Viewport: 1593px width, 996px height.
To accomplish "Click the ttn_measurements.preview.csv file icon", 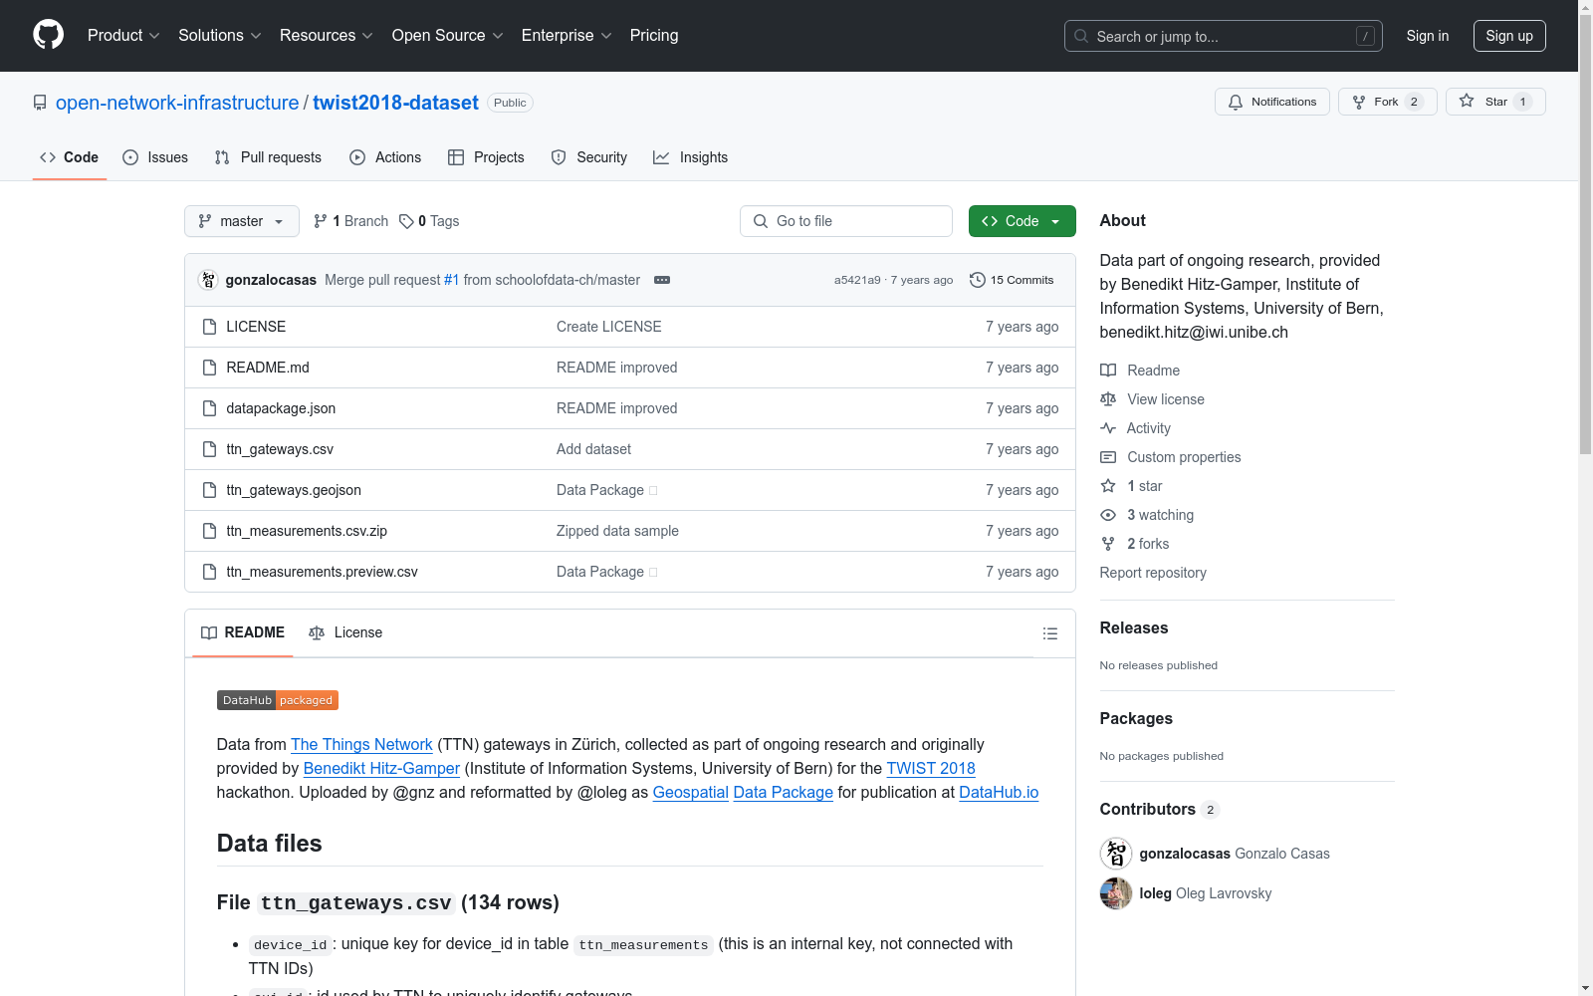I will point(209,572).
